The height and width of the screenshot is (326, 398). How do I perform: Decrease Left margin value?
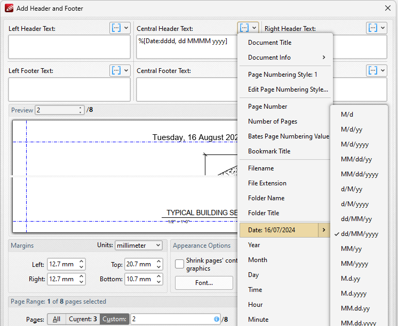click(x=81, y=267)
